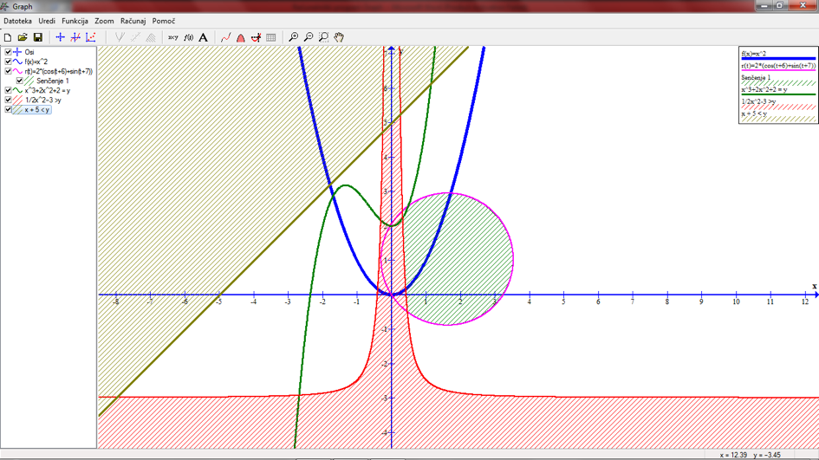
Task: Open the Funkcija menu
Action: 75,21
